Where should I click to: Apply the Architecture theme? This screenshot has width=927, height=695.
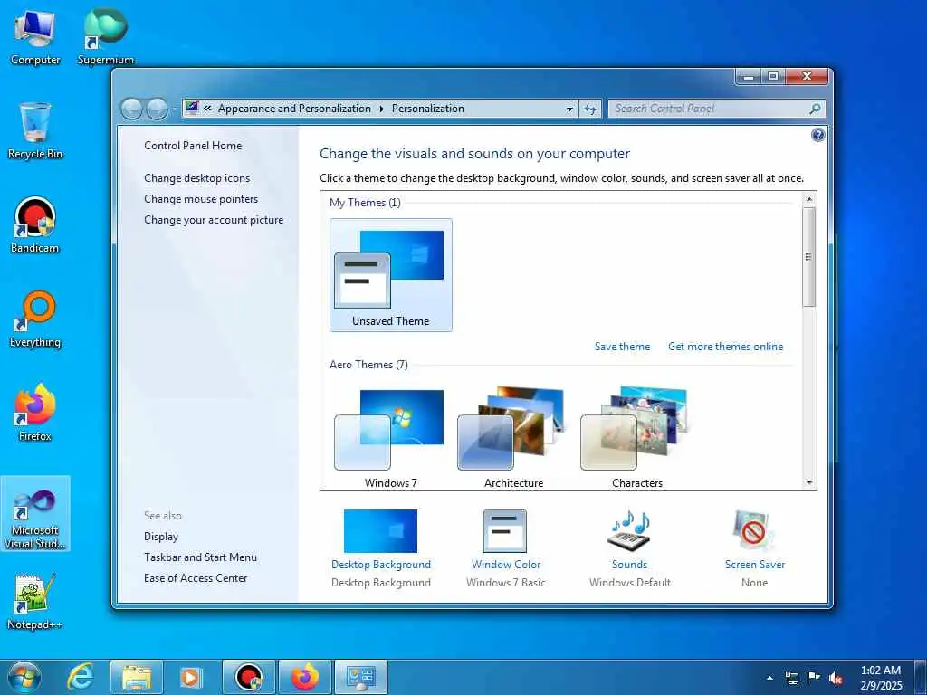coord(514,437)
